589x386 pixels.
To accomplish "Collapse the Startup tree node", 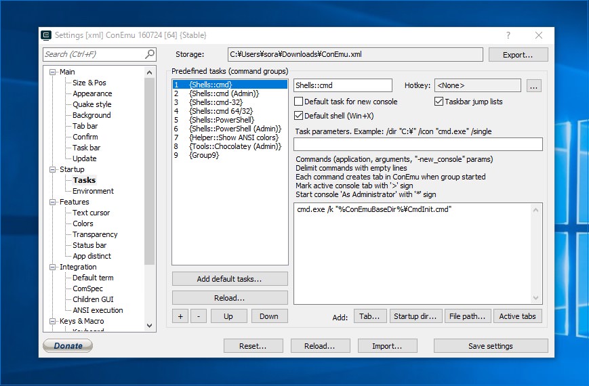I will [x=53, y=169].
